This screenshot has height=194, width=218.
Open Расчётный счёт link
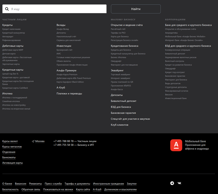[x=118, y=29]
